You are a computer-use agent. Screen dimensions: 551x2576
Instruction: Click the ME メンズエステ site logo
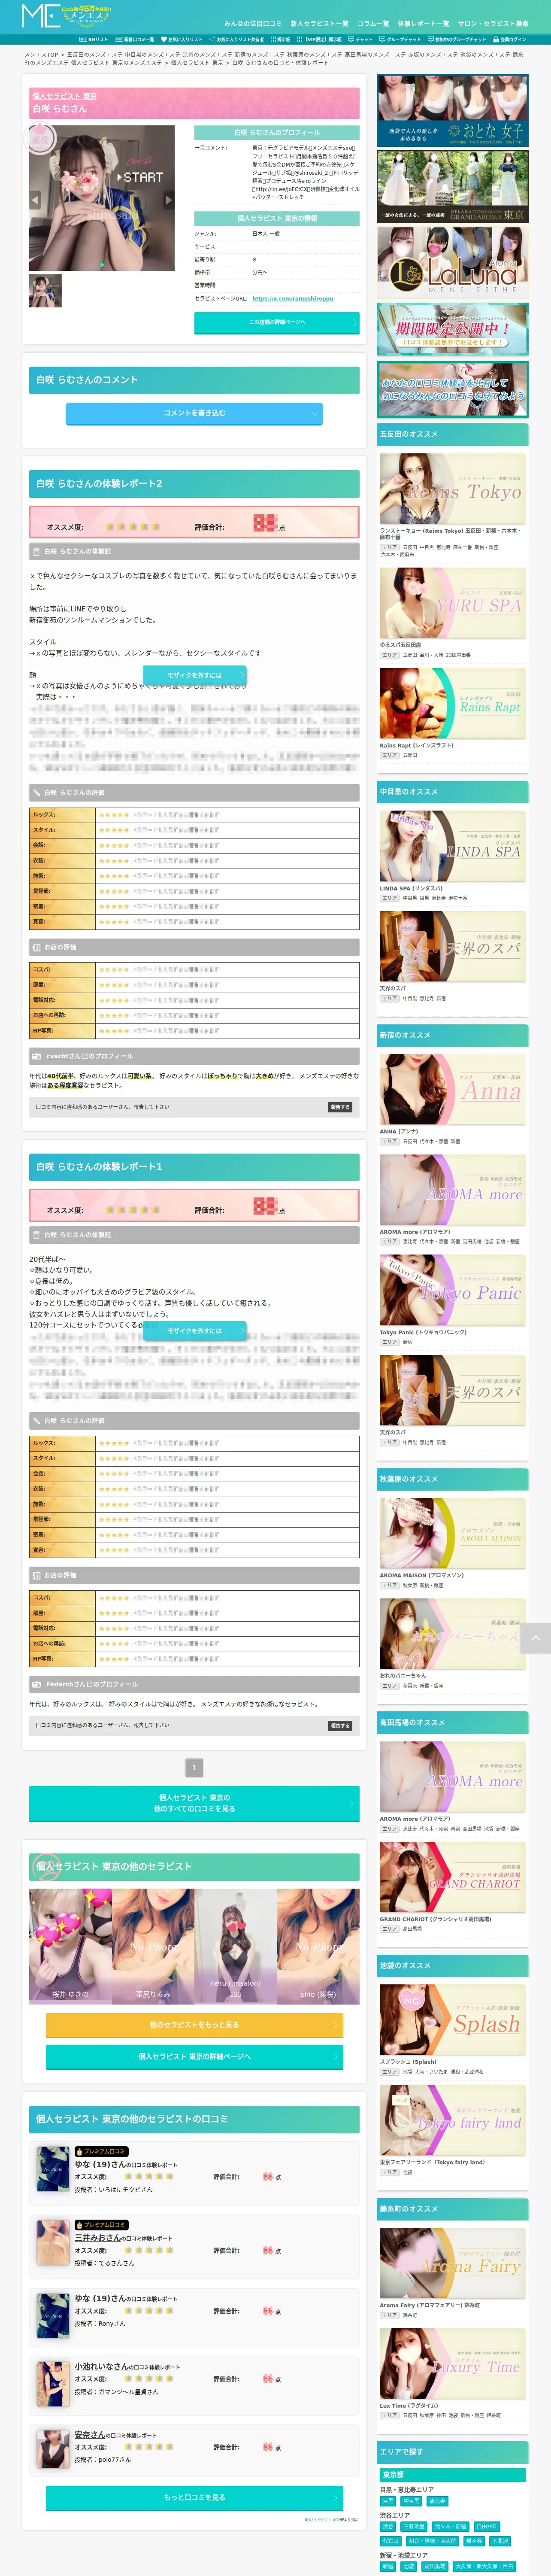click(66, 15)
